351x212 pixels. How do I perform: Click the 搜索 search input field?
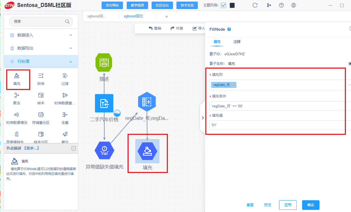coord(41,22)
